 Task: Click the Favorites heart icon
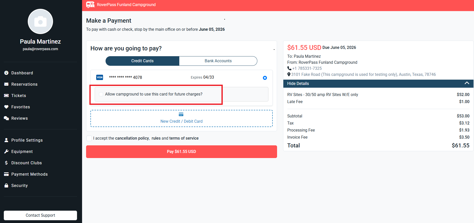[6, 107]
